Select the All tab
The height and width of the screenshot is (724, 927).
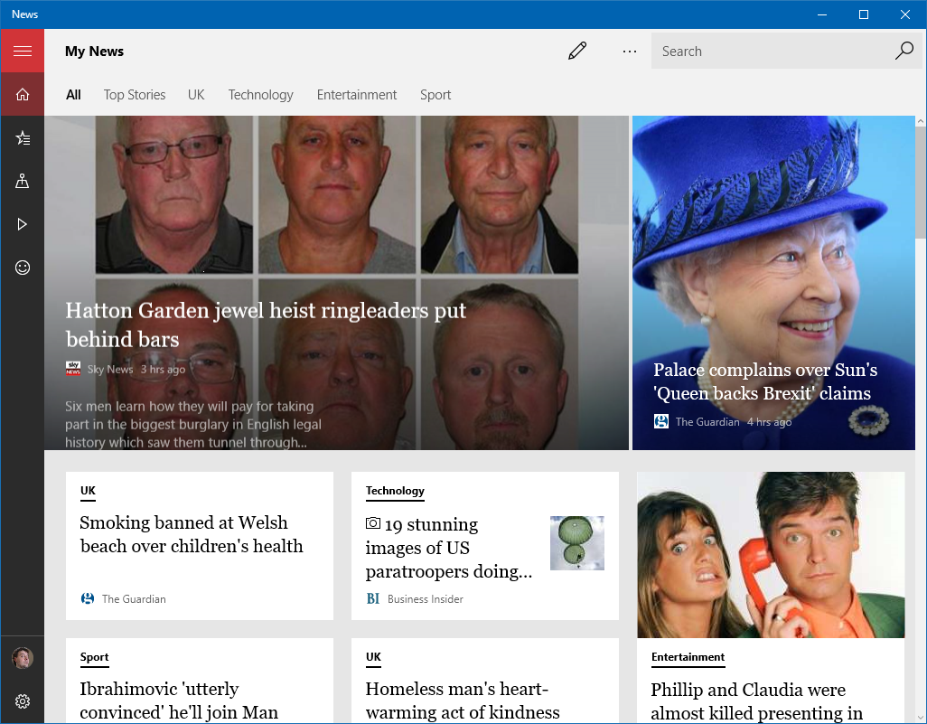(73, 95)
